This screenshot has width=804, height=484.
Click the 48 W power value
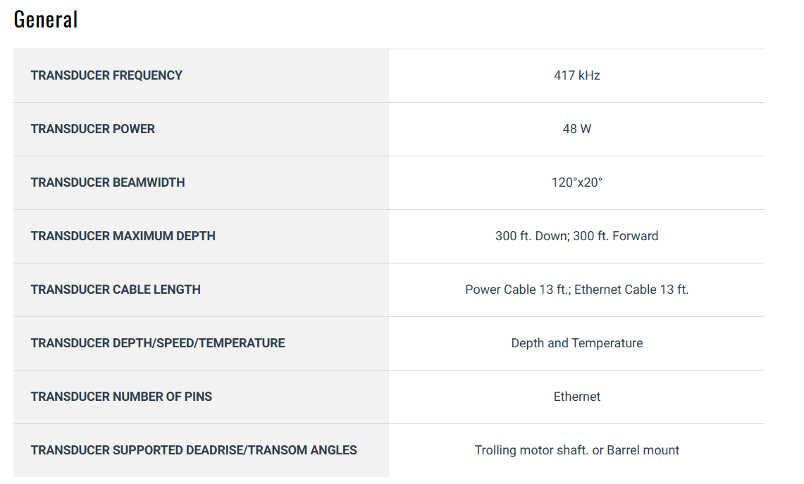point(576,129)
